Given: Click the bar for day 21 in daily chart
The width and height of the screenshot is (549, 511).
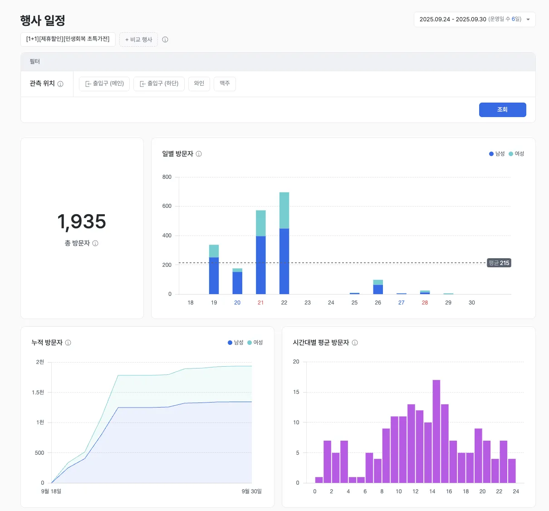Looking at the screenshot, I should click(261, 252).
